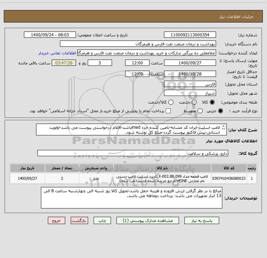Click the quantity cell showing 2
Viewport: 267px width, 258px height.
point(62,178)
